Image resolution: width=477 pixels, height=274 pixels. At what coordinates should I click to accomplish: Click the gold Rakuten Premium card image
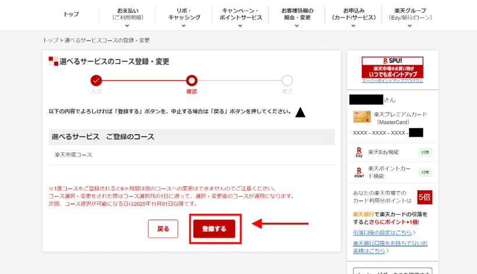362,117
